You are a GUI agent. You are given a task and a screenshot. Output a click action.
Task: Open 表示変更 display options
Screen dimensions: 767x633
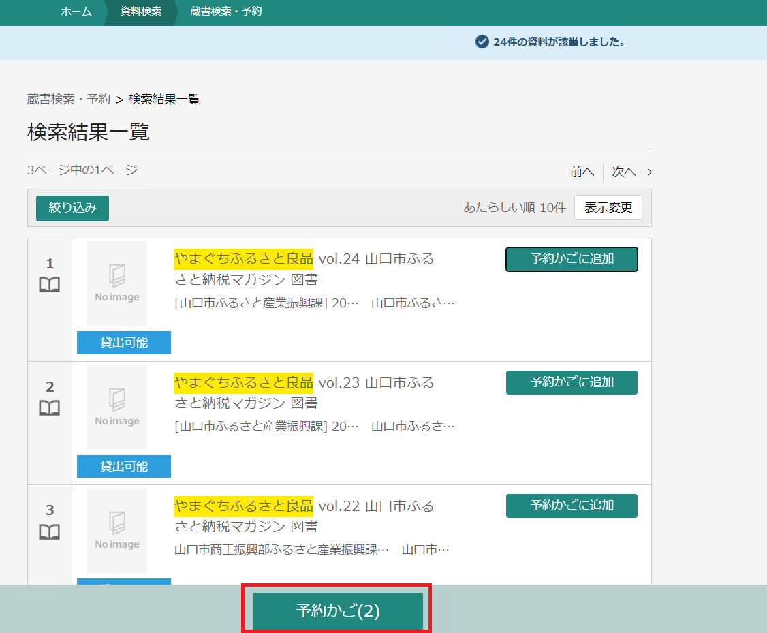[608, 208]
